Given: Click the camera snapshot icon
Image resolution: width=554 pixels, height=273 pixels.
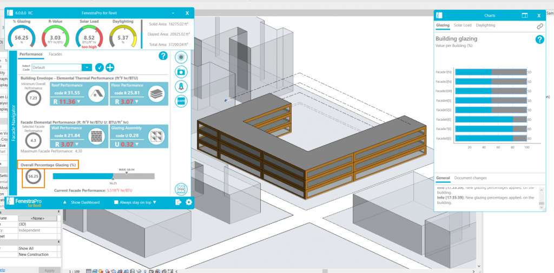Looking at the screenshot, I should click(181, 72).
